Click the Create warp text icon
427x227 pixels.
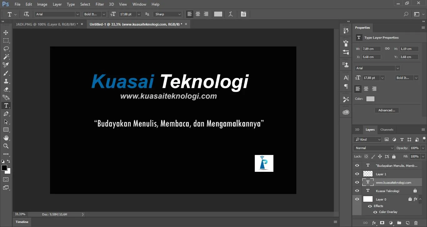[230, 14]
